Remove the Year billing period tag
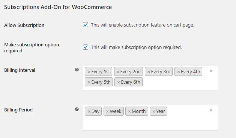 154,111
